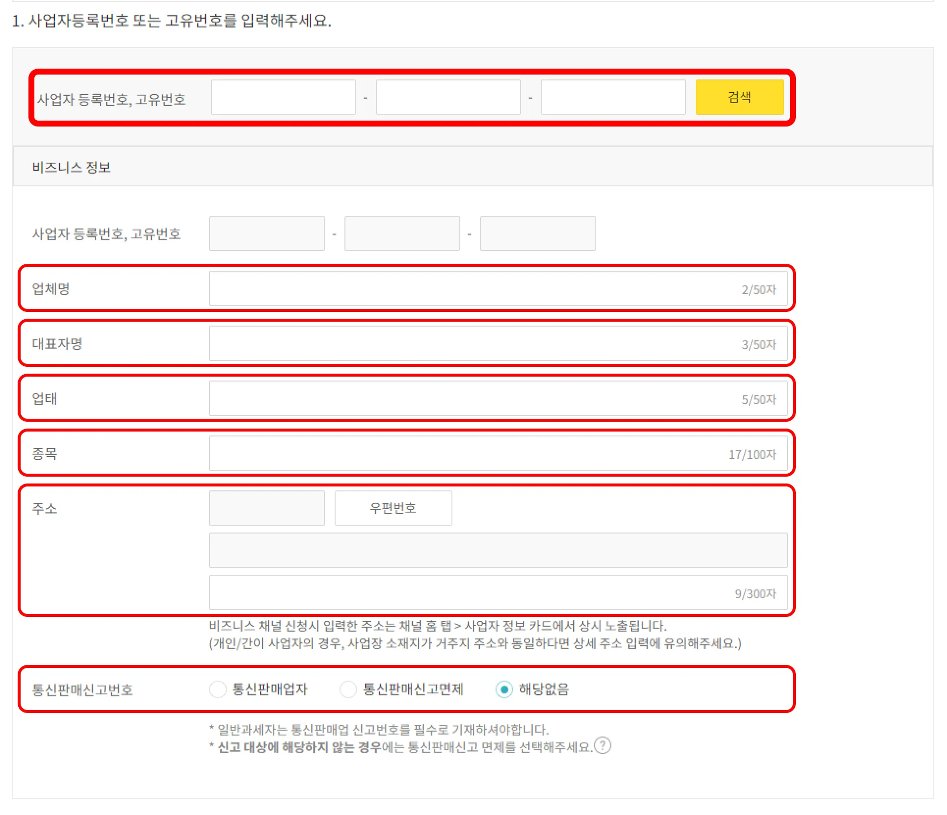947x815 pixels.
Task: Click second disabled registration number box in 비즈니스 정보
Action: (x=402, y=233)
